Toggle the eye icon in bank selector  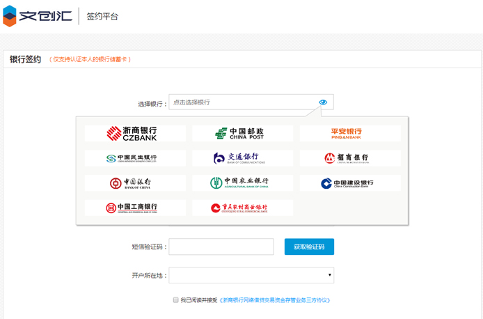323,102
